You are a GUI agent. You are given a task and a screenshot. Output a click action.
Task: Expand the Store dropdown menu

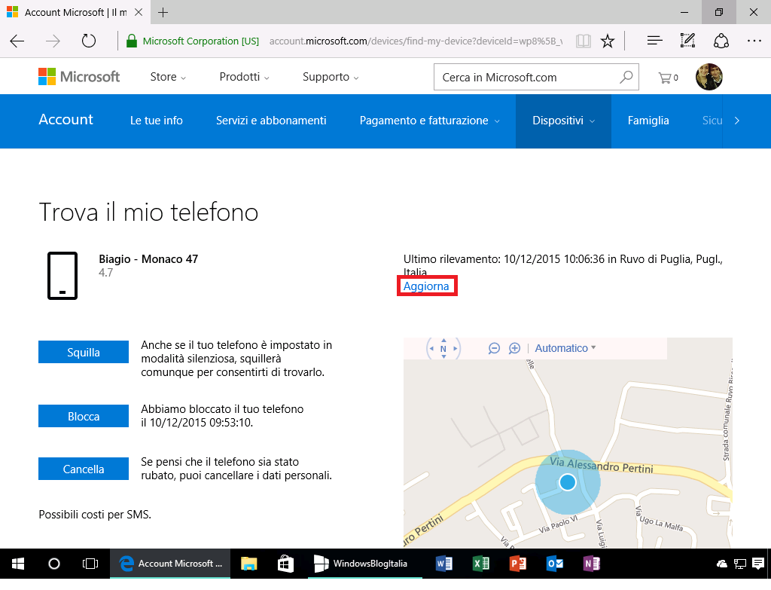(x=168, y=77)
